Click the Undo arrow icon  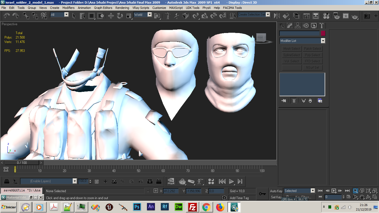point(7,16)
